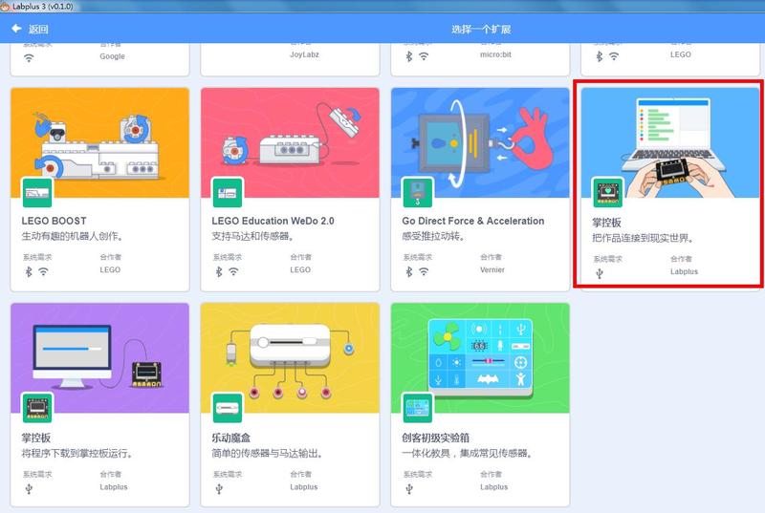Viewport: 765px width, 513px height.
Task: Open purple 掌控板 download extension illustration
Action: pos(100,358)
